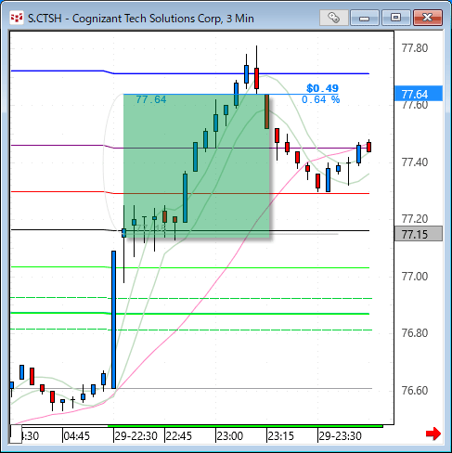Click the 76.60 price scale label
Viewport: 452px width, 453px height.
point(415,391)
